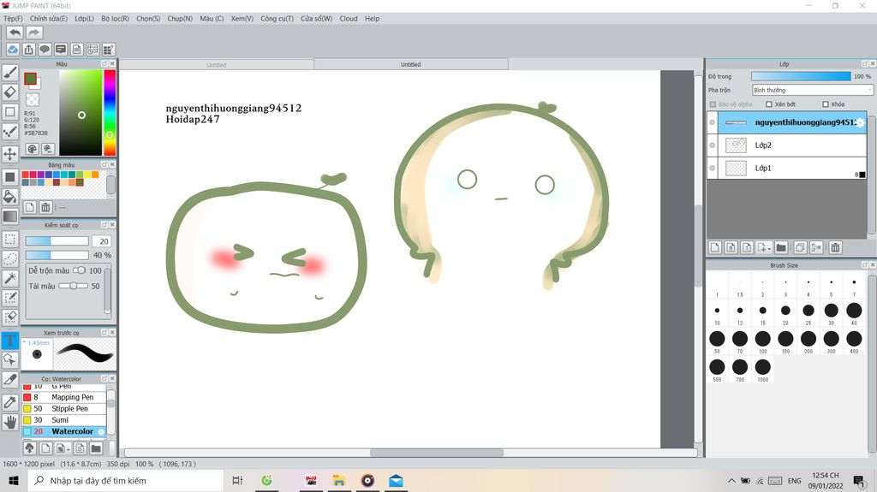Viewport: 877px width, 492px height.
Task: Toggle visibility of layer Lớp1
Action: (712, 168)
